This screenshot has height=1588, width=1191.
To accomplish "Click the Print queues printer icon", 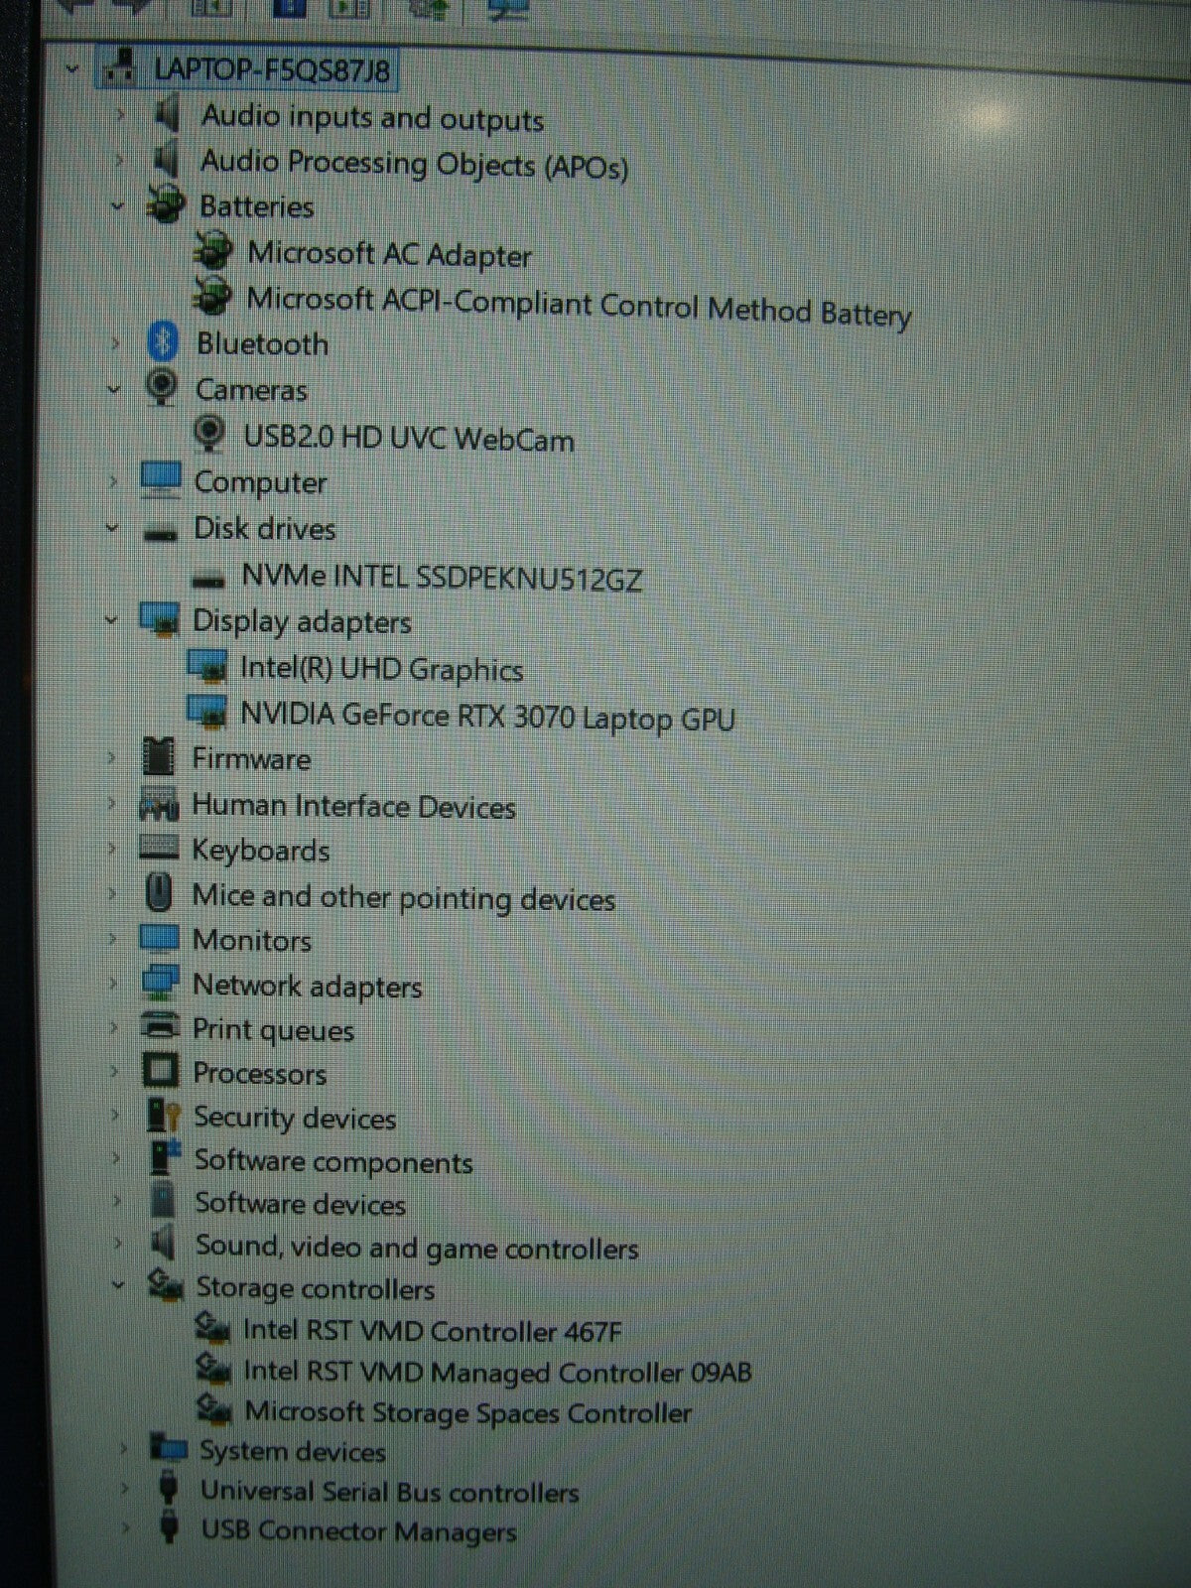I will 160,1028.
